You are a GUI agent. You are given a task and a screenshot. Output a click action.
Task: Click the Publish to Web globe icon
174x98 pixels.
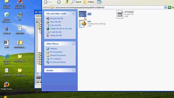point(48,29)
